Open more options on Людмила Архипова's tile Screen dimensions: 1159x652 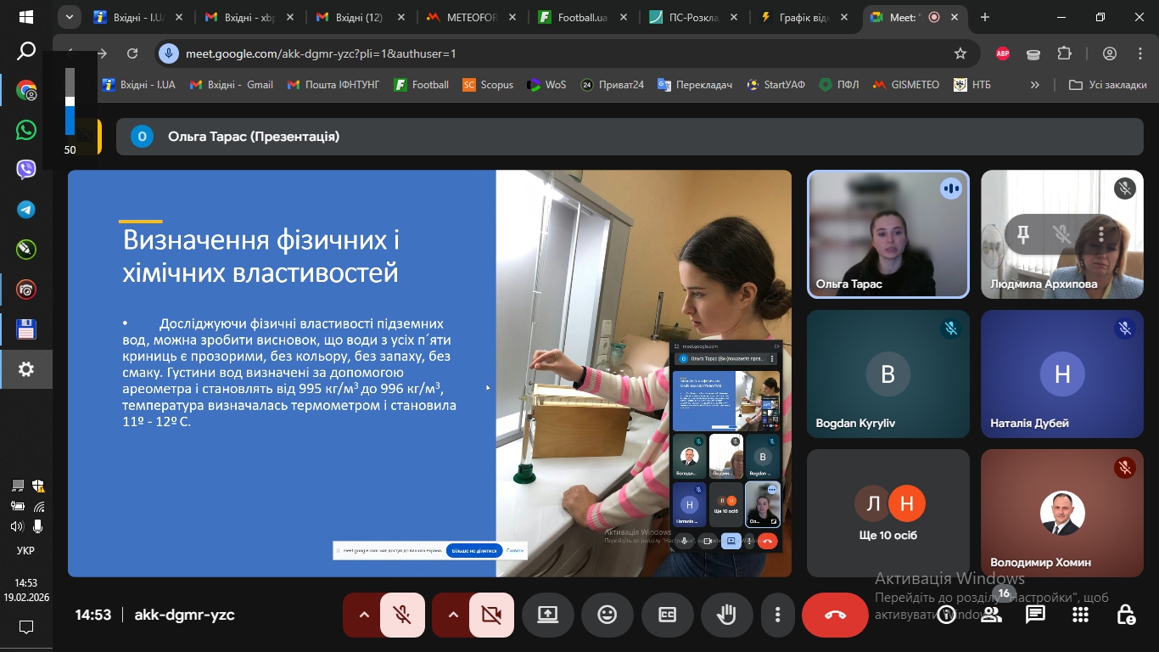click(1100, 235)
